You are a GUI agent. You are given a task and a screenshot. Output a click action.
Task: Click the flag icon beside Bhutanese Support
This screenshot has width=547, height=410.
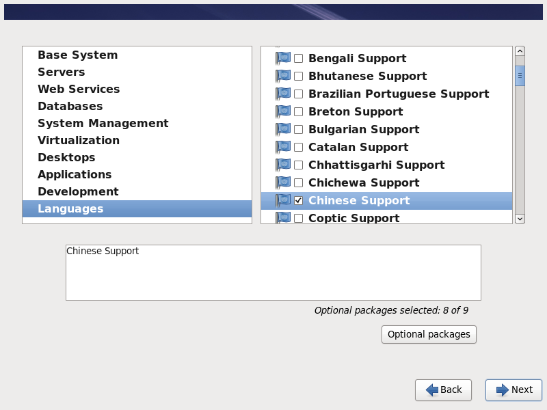[x=283, y=76]
